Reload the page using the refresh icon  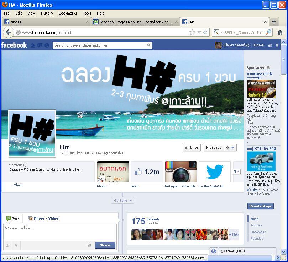[205, 32]
